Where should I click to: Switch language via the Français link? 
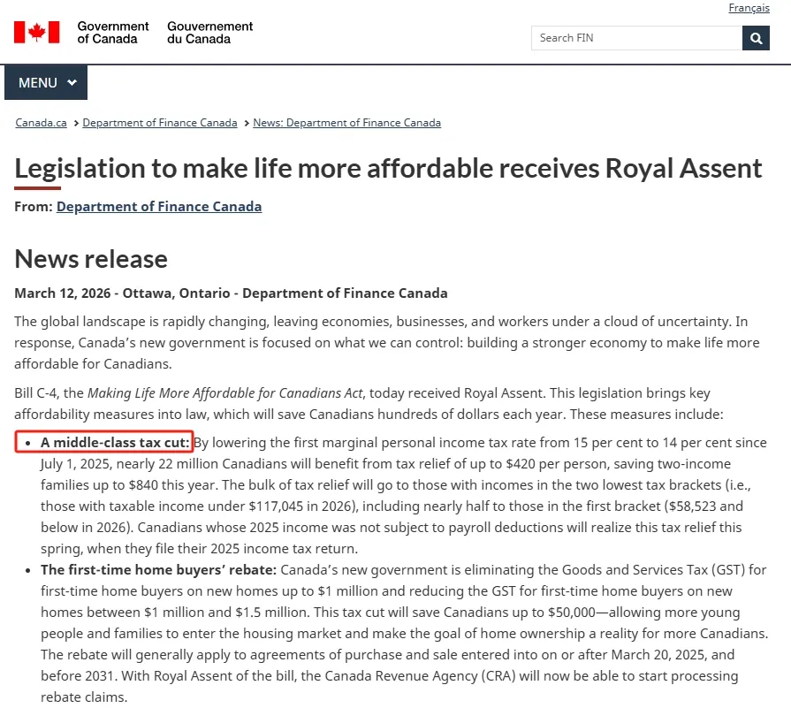(749, 8)
